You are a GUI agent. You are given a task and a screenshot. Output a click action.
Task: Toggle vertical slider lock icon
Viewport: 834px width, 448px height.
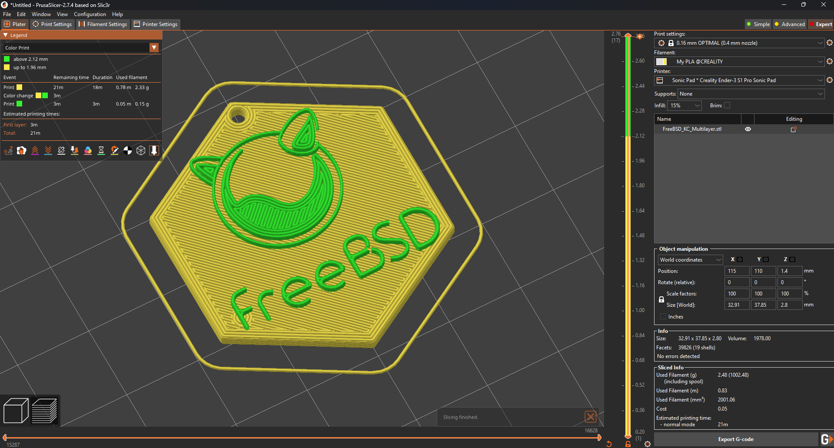628,444
